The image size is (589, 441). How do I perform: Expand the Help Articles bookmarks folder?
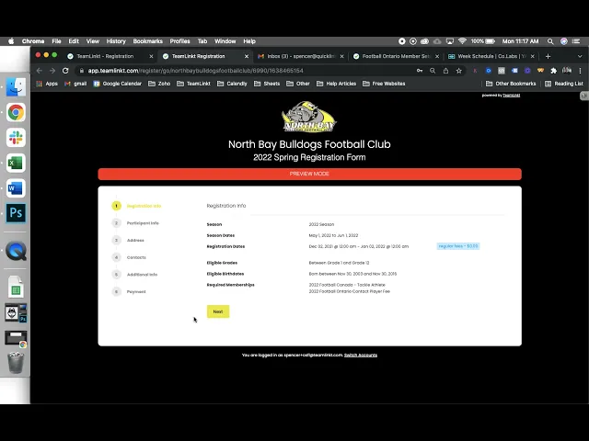pyautogui.click(x=336, y=84)
